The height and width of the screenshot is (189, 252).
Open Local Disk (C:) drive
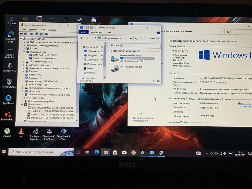point(133,58)
